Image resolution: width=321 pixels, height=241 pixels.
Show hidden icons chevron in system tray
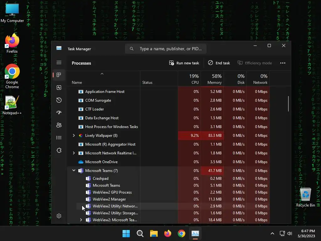(x=272, y=233)
